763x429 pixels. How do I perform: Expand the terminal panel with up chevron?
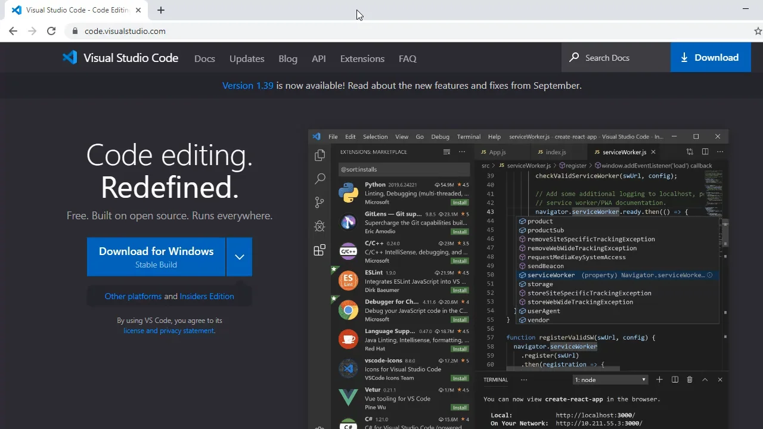tap(705, 380)
